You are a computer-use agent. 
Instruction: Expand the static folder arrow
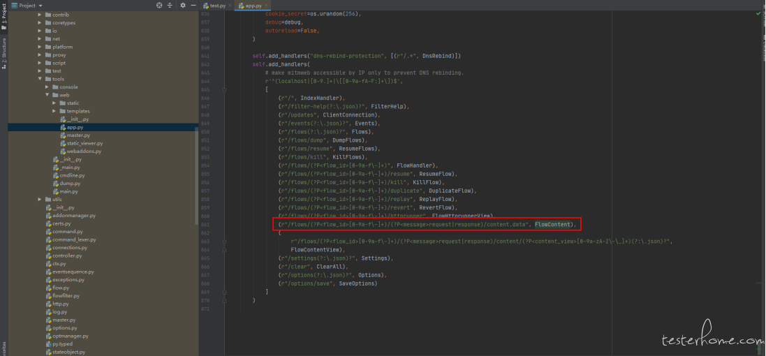tap(54, 103)
